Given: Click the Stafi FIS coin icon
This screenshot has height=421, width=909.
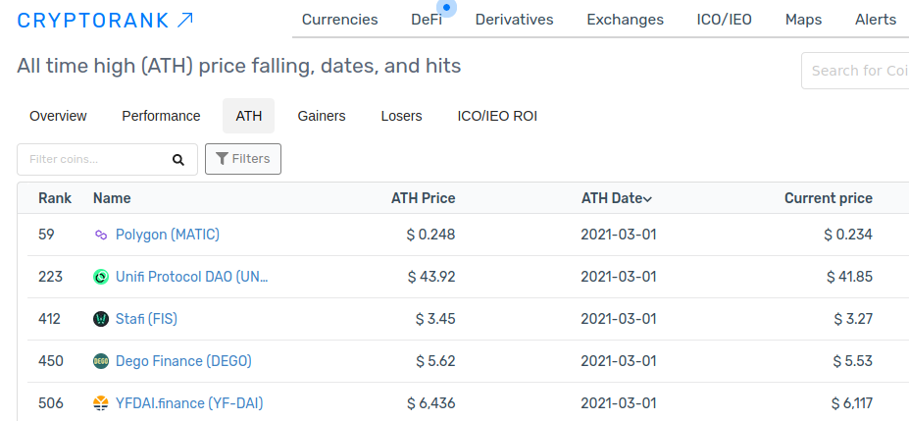Looking at the screenshot, I should click(101, 319).
